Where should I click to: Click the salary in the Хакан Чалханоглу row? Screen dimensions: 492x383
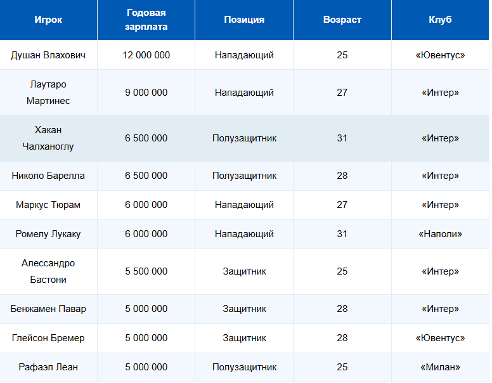pos(146,138)
